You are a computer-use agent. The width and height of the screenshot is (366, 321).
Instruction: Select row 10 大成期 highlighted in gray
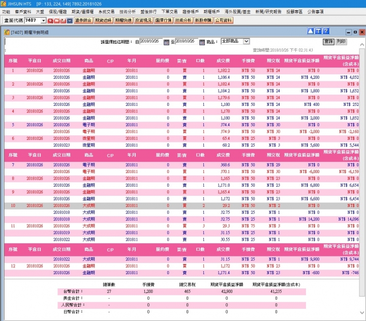pos(182,206)
